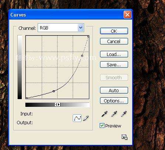Screen dimensions: 165x150
Task: Open the Load... curve dialog
Action: click(114, 54)
